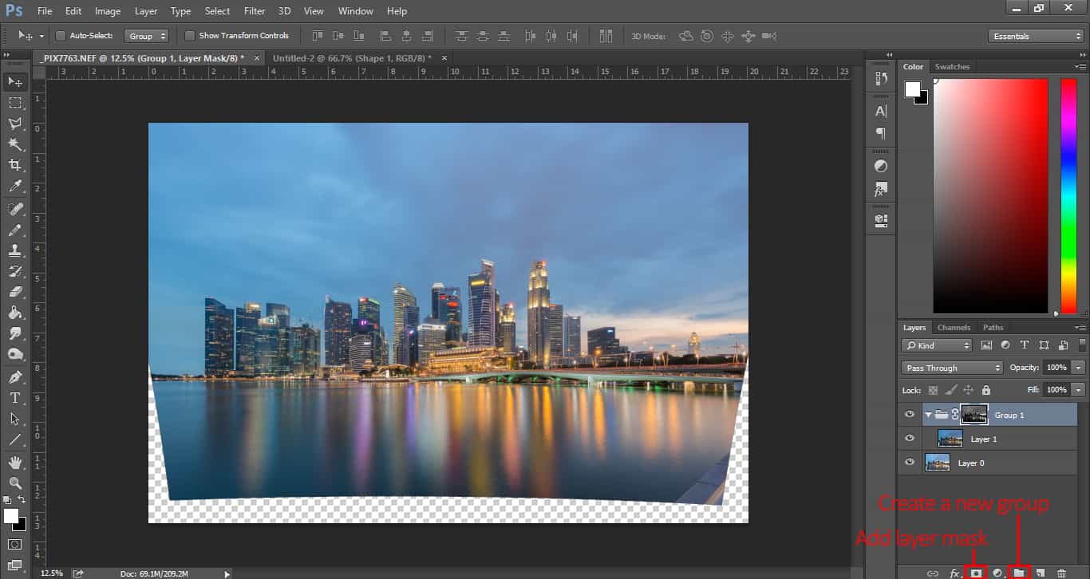1090x579 pixels.
Task: Switch to the Untitled-2 document tab
Action: click(351, 58)
